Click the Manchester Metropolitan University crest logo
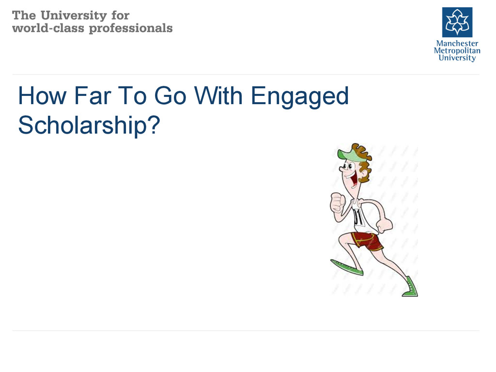 (x=457, y=22)
